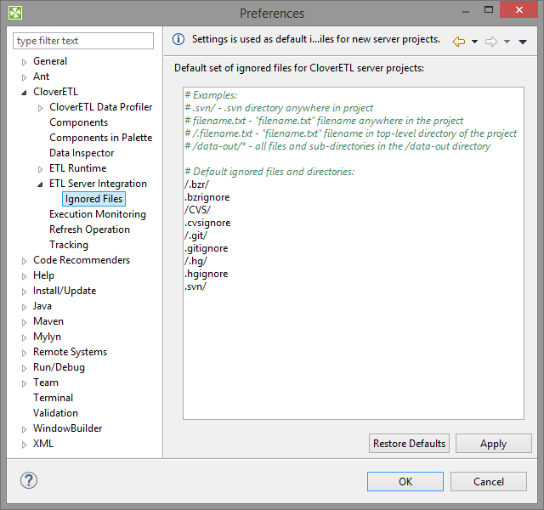Click the info icon in the header

(x=178, y=39)
